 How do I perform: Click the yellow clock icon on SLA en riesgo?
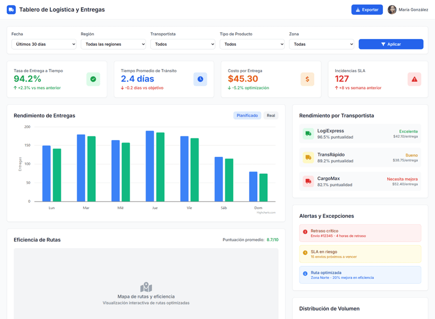coord(305,253)
